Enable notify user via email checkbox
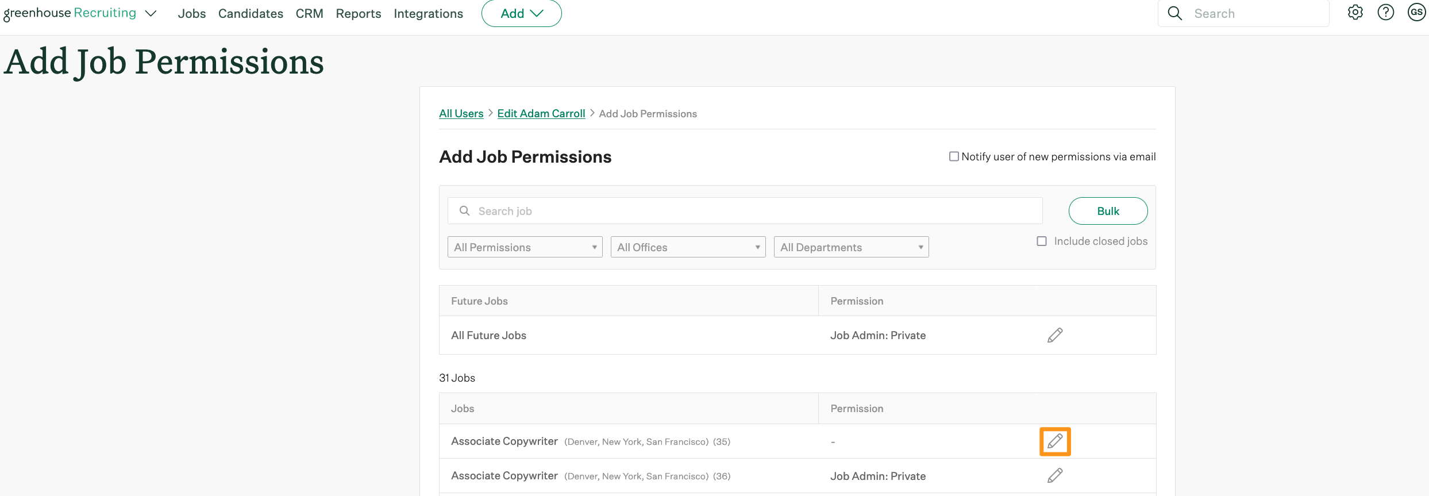The height and width of the screenshot is (496, 1429). [x=954, y=156]
